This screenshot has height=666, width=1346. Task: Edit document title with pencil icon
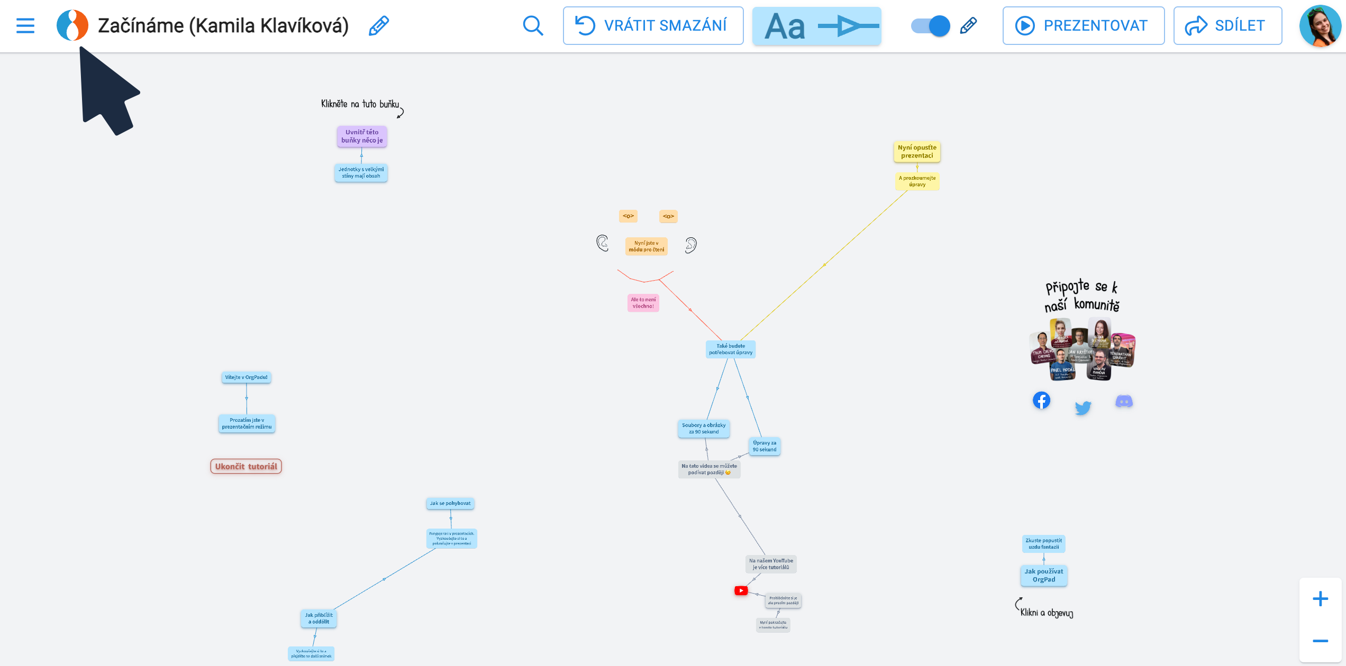tap(379, 25)
